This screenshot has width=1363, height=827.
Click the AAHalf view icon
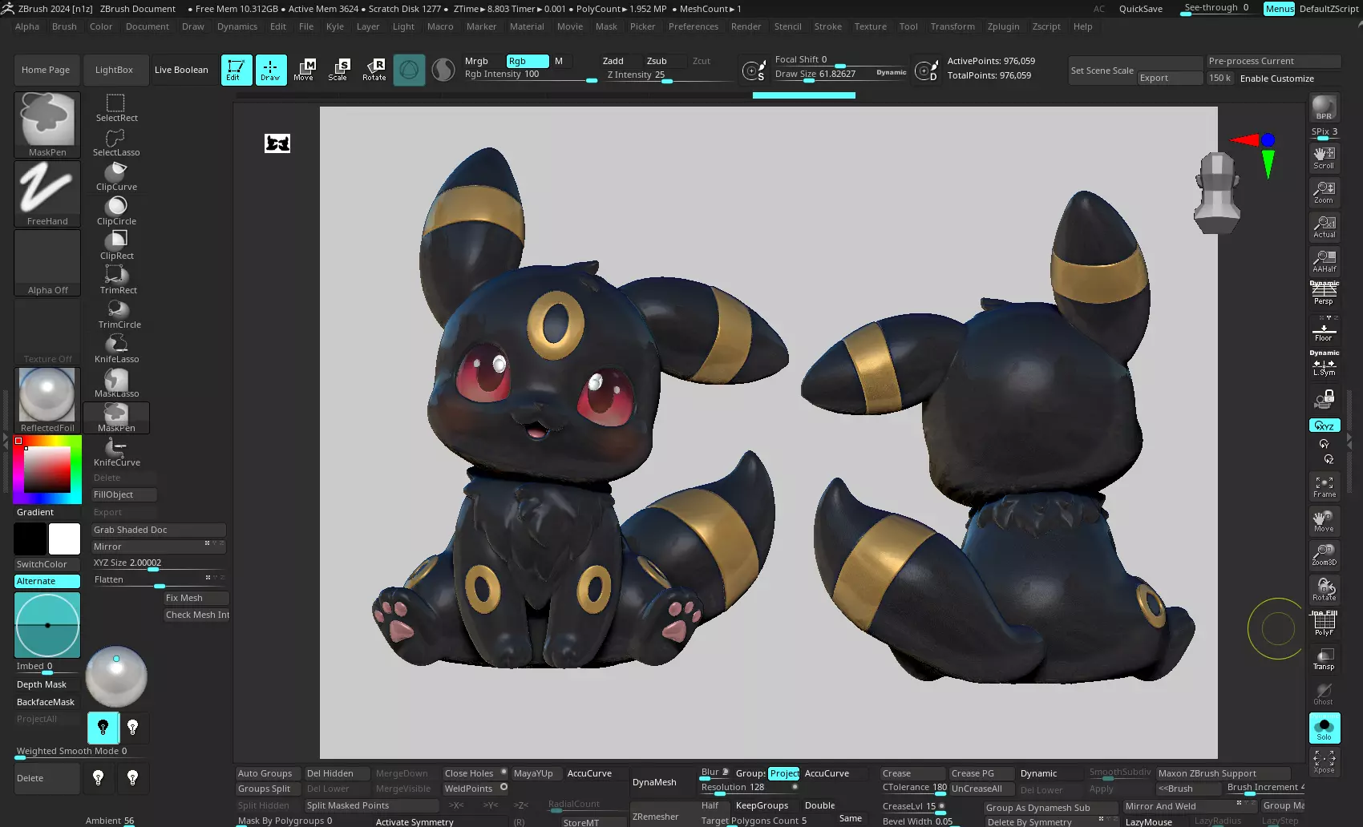(1324, 260)
